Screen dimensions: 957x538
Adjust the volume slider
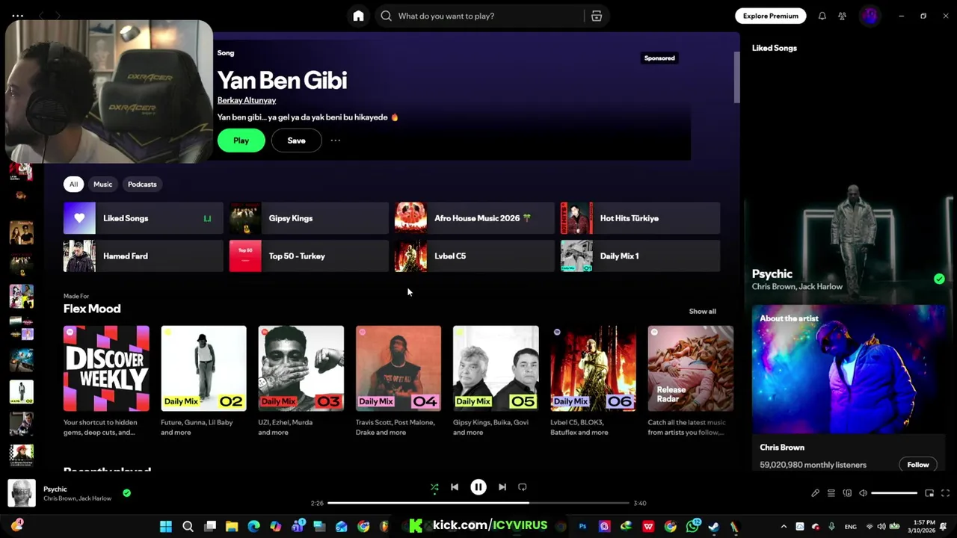pyautogui.click(x=894, y=493)
